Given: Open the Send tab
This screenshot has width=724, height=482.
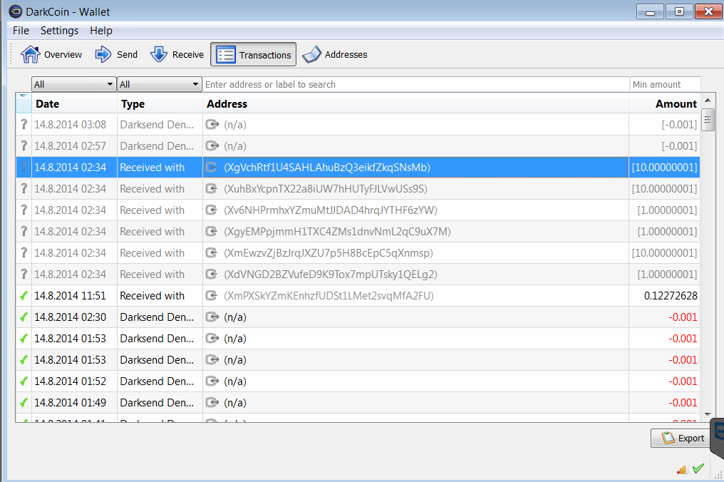Looking at the screenshot, I should point(116,54).
